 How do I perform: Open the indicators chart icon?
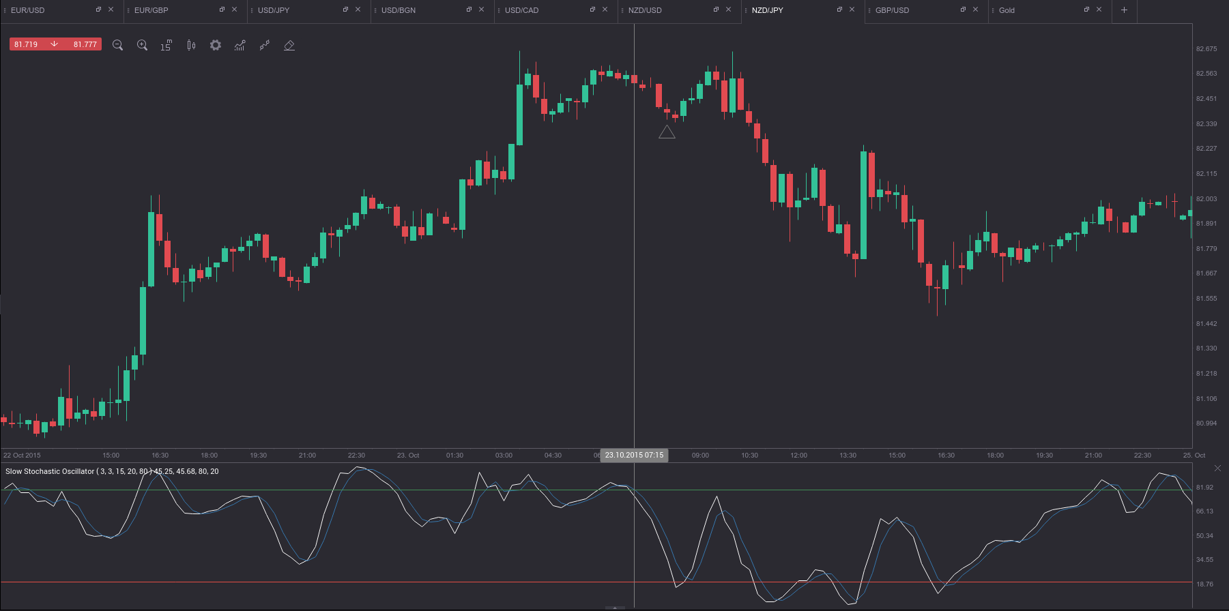(x=240, y=45)
